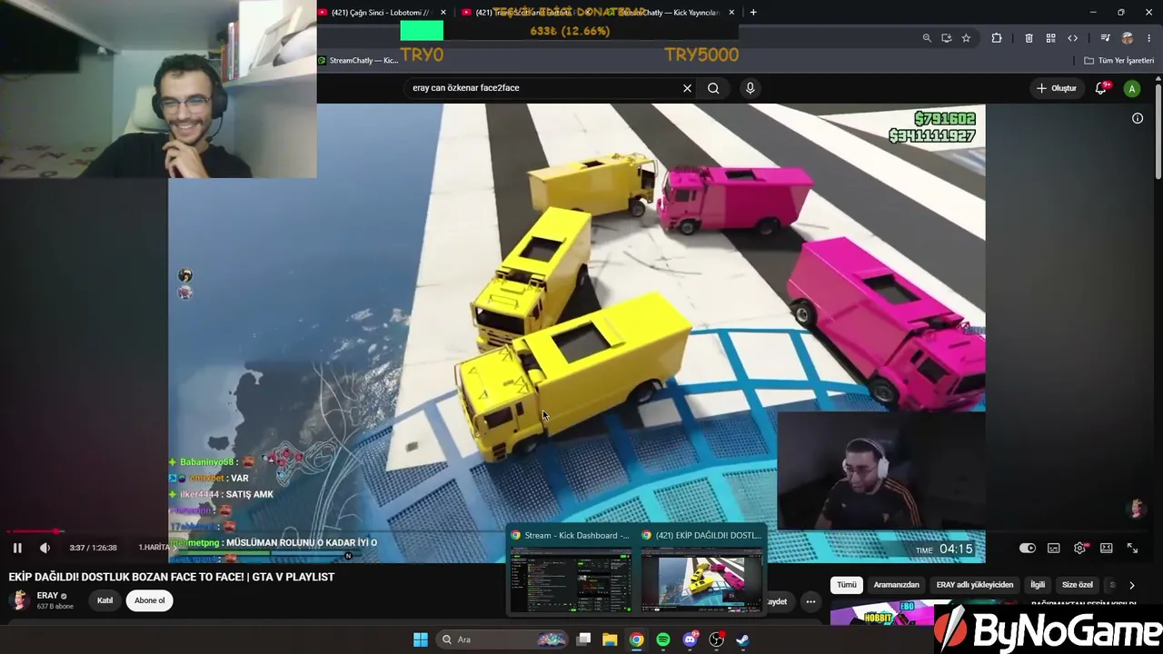Select the İlgili filter chip
This screenshot has height=654, width=1163.
click(1038, 585)
